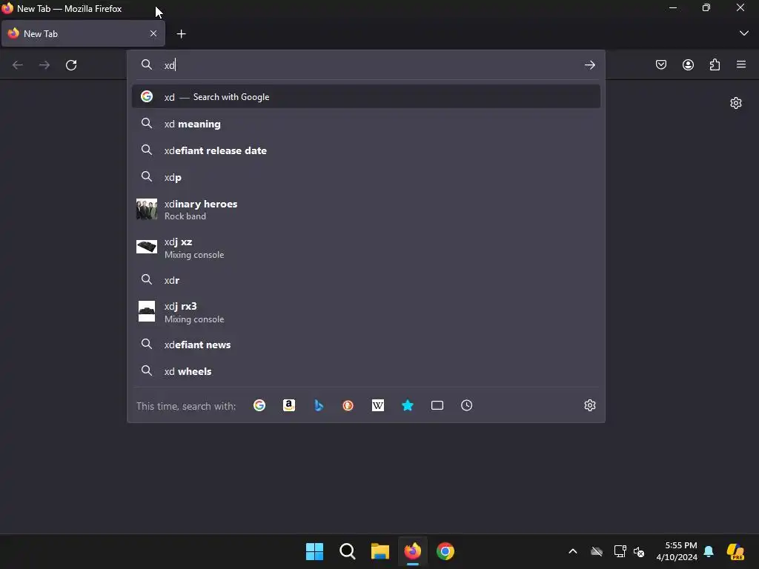List all tabs chevron

(744, 33)
